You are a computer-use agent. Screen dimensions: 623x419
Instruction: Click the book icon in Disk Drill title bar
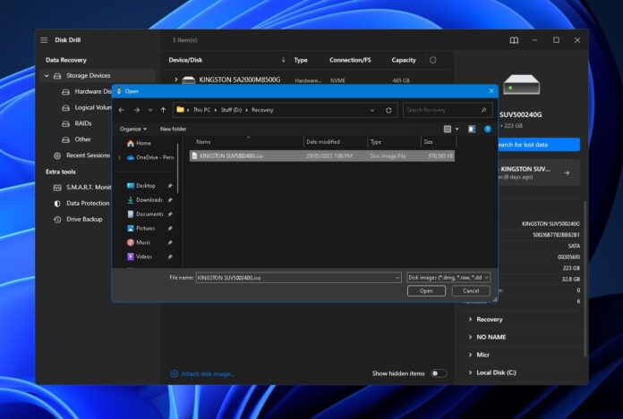(x=514, y=40)
